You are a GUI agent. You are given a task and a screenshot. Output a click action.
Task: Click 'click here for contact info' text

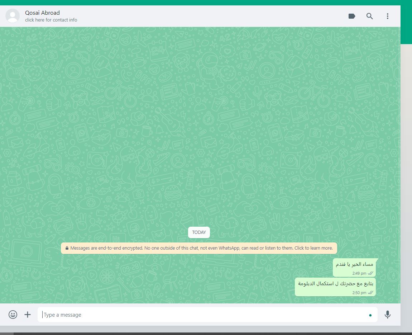tap(51, 20)
